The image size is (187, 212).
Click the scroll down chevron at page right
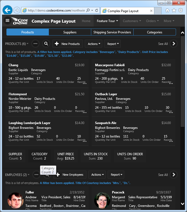pyautogui.click(x=182, y=204)
